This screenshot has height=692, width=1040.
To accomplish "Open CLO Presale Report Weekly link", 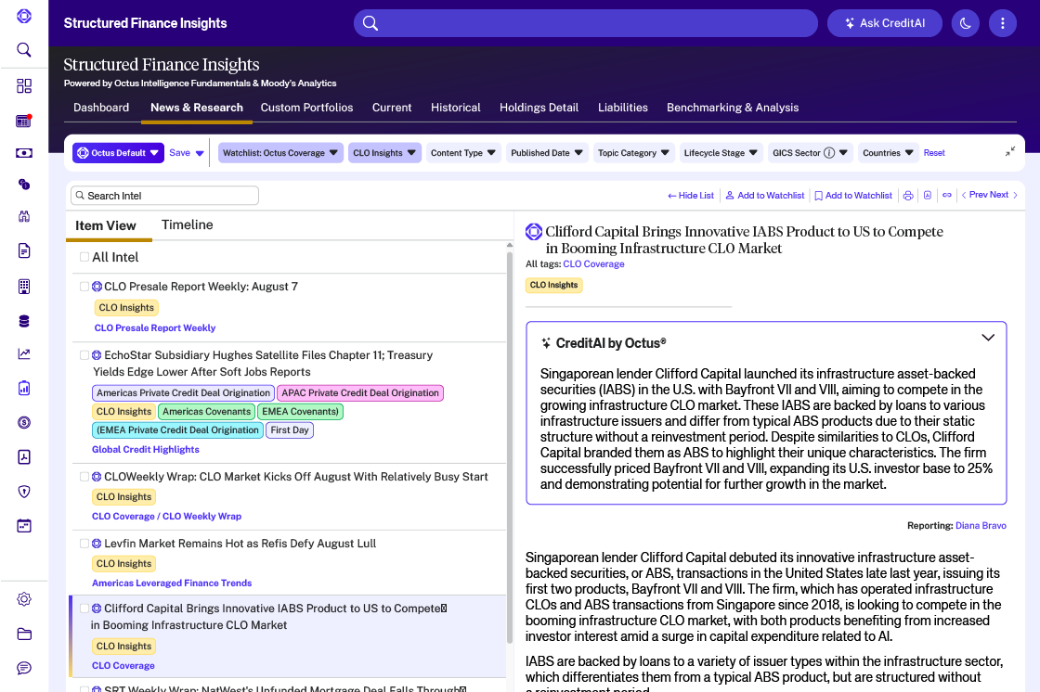I will click(x=154, y=328).
